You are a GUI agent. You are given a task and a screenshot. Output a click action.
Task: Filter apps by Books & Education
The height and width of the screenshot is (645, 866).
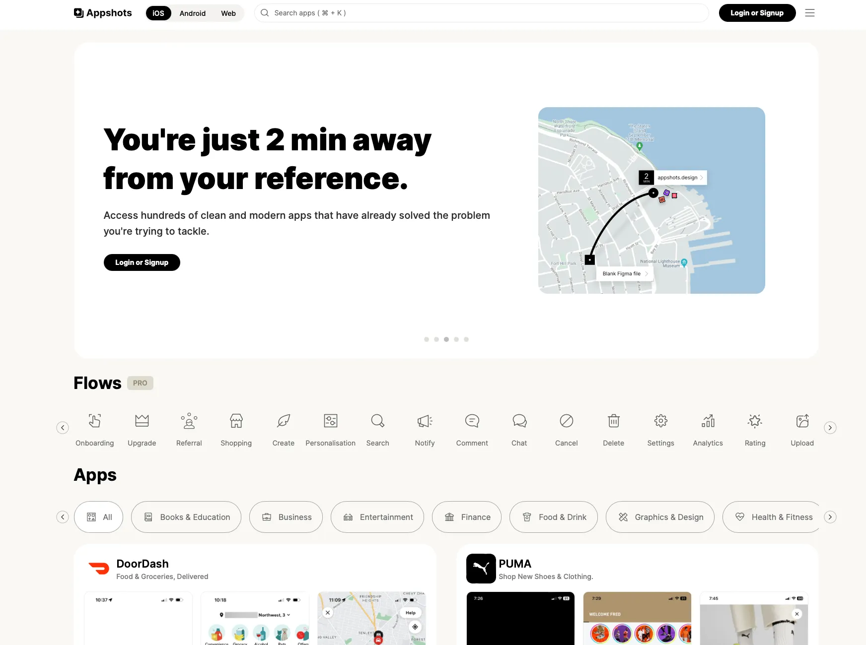(x=186, y=517)
